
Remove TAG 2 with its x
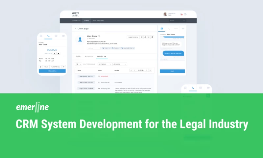119,48
